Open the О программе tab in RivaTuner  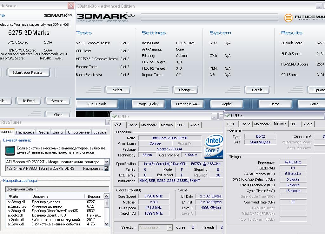tap(79, 132)
